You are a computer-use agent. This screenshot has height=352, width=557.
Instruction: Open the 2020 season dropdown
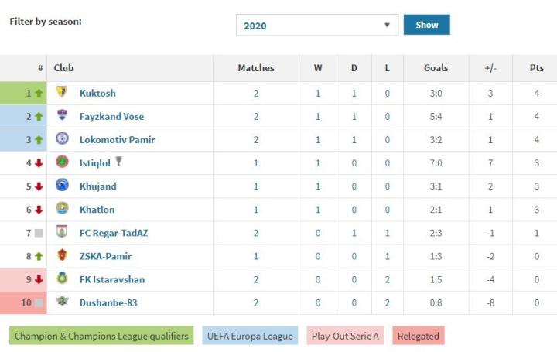(x=316, y=26)
